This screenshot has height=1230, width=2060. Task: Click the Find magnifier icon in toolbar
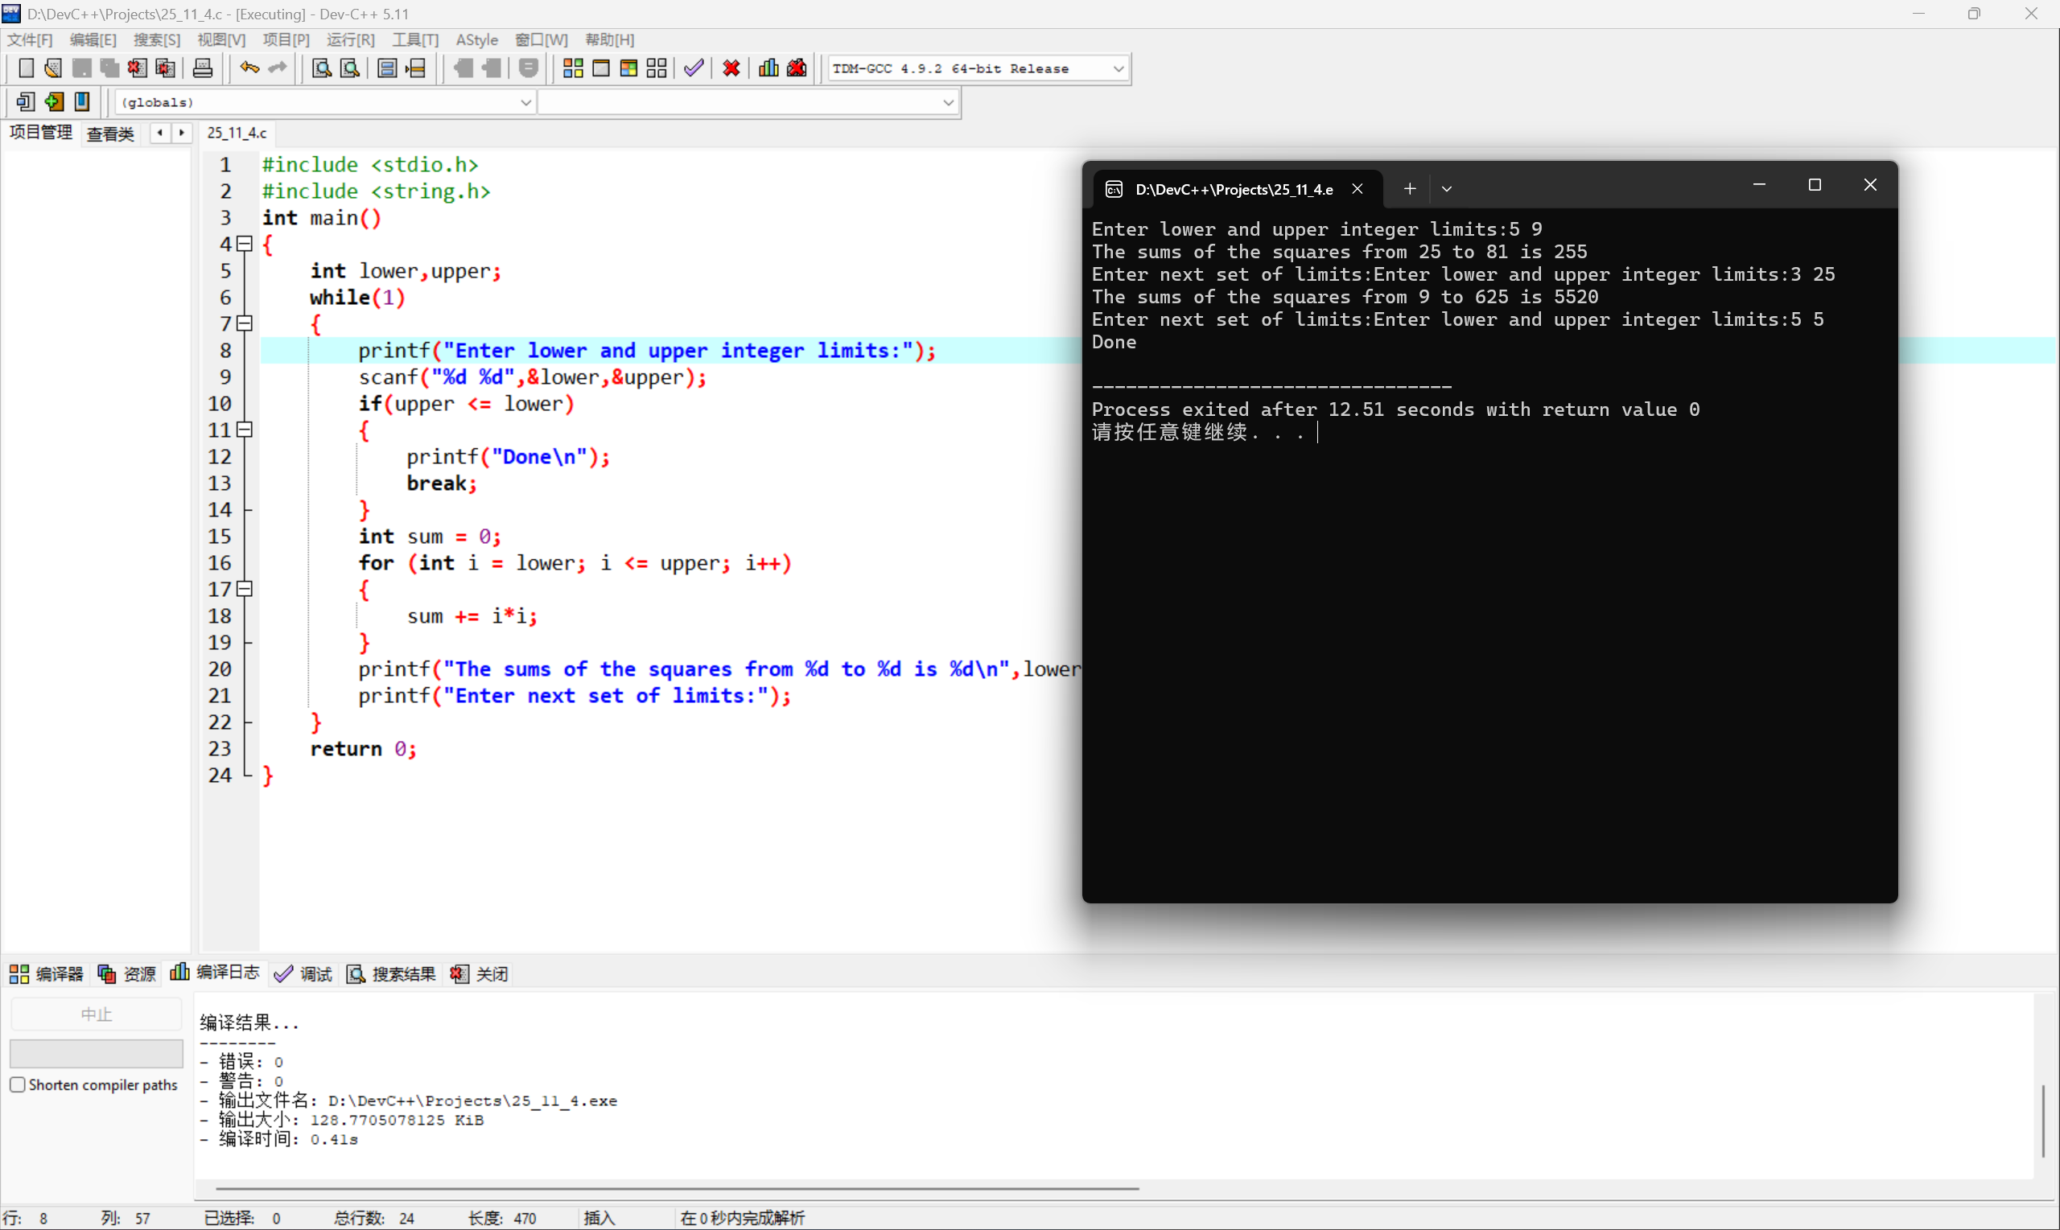click(322, 69)
